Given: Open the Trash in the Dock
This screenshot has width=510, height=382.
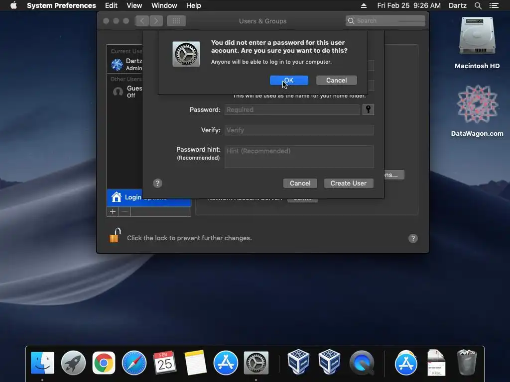Looking at the screenshot, I should click(467, 363).
